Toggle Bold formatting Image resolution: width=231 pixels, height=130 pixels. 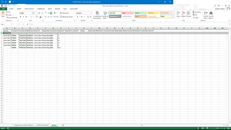coord(21,17)
